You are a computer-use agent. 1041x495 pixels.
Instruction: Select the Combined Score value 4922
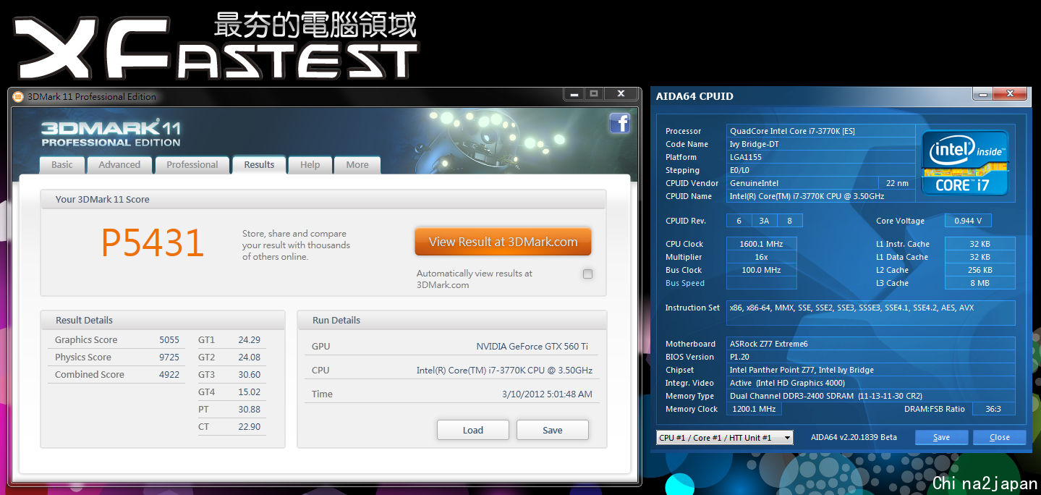point(169,375)
